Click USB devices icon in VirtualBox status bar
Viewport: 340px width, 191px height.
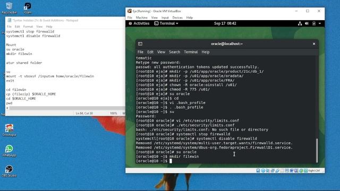point(277,171)
